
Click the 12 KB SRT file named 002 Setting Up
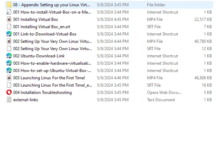[x=52, y=49]
